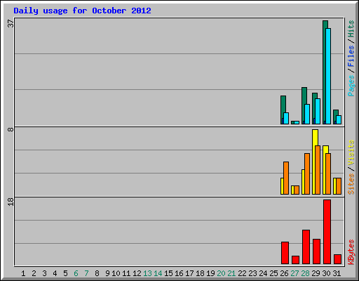Click green weekend day label 27
Image resolution: width=359 pixels, height=281 pixels.
click(294, 273)
